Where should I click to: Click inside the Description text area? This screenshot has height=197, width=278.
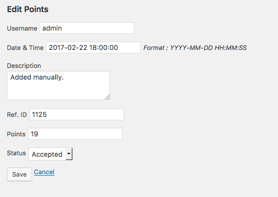point(58,85)
